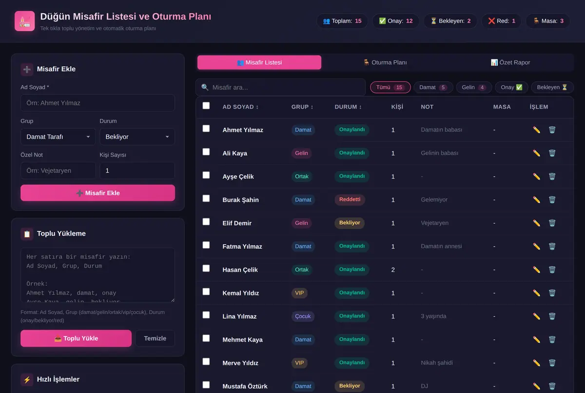Switch to the Oturma Planı tab
The image size is (585, 393).
point(385,62)
